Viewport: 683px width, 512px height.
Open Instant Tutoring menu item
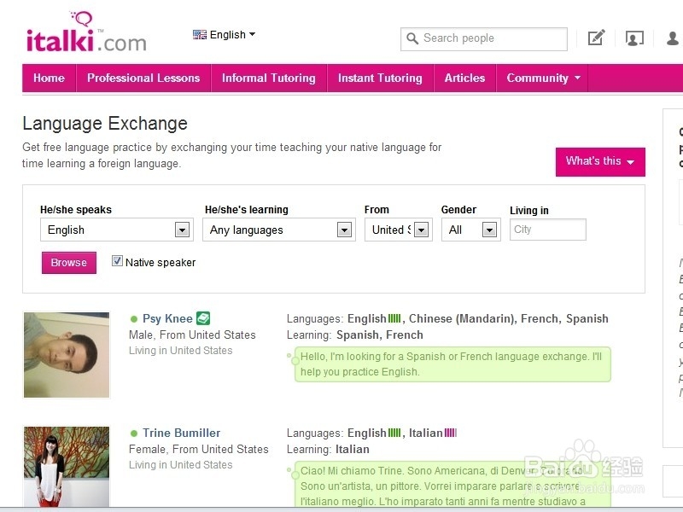click(380, 78)
